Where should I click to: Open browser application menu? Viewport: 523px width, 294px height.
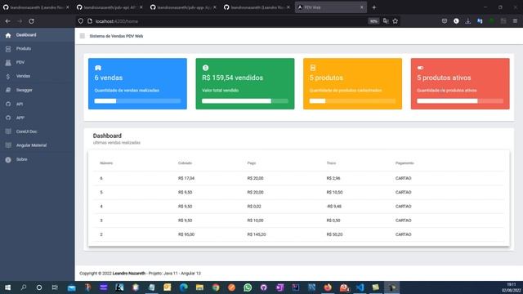(x=515, y=21)
